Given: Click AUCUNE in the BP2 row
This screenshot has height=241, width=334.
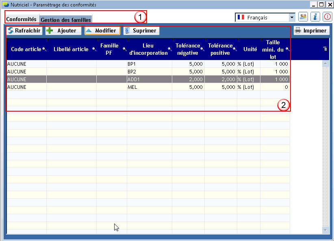Looking at the screenshot, I should [x=17, y=72].
